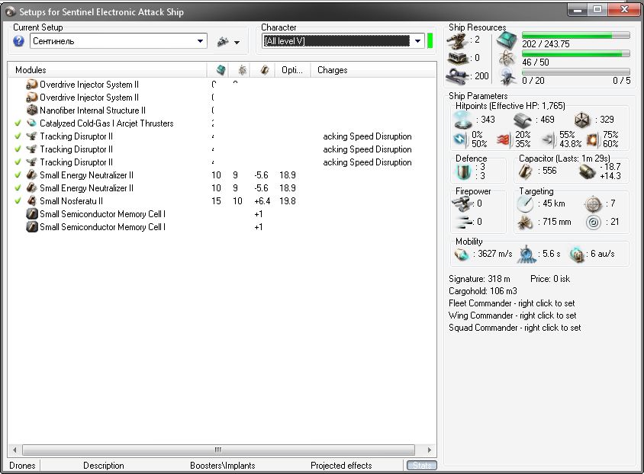Click the CPU resource icon
The image size is (644, 474).
[507, 40]
